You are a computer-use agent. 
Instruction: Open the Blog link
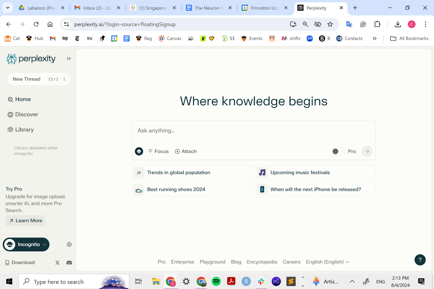pyautogui.click(x=236, y=262)
